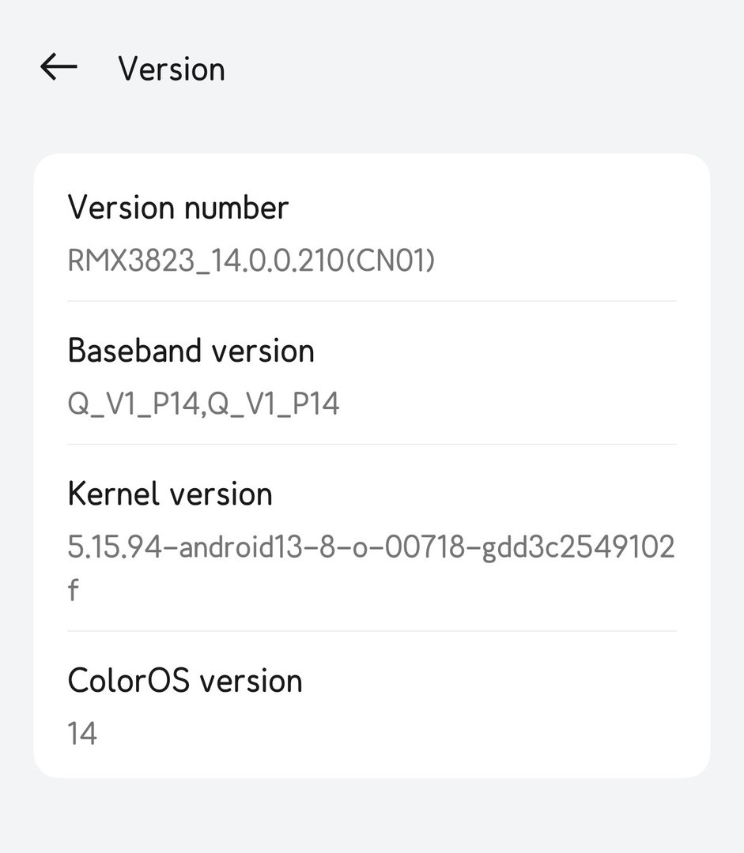Select the Version number label
Image resolution: width=744 pixels, height=853 pixels.
tap(178, 207)
